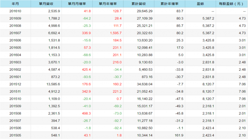Click the 單月營收 column header
248x139 pixels.
pyautogui.click(x=46, y=4)
